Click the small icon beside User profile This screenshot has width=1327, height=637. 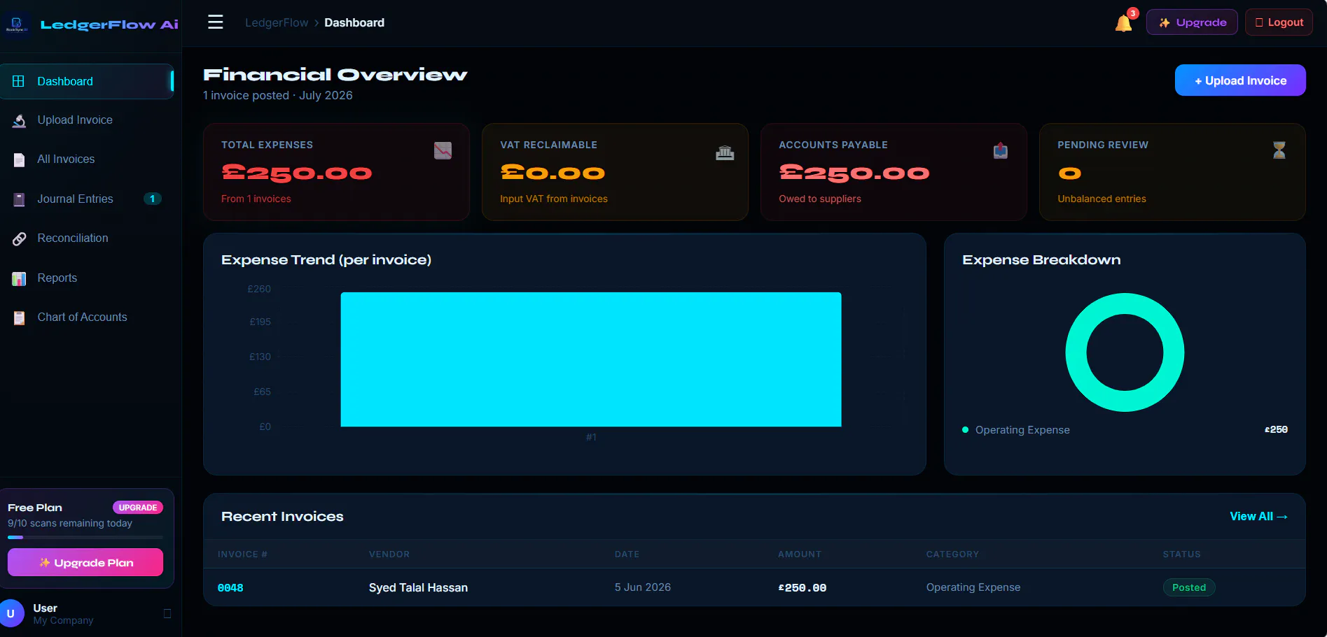tap(167, 613)
